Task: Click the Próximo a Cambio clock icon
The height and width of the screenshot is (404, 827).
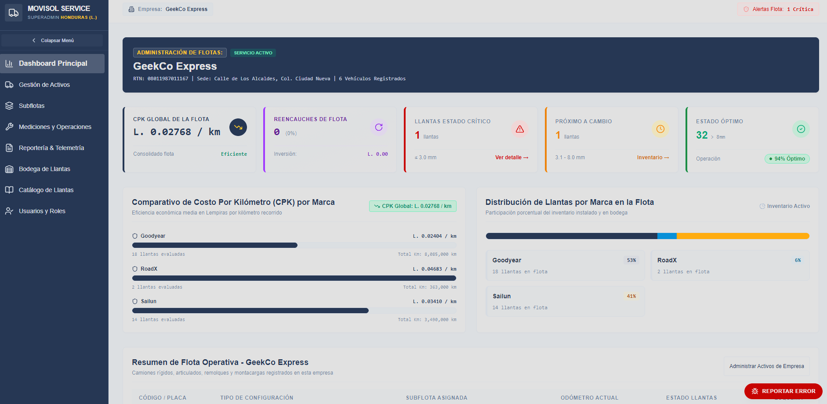Action: click(x=660, y=129)
